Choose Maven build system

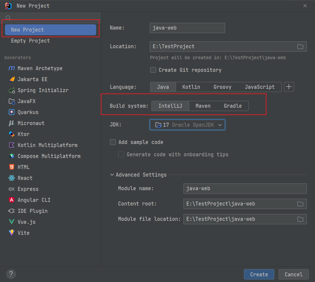click(x=203, y=106)
